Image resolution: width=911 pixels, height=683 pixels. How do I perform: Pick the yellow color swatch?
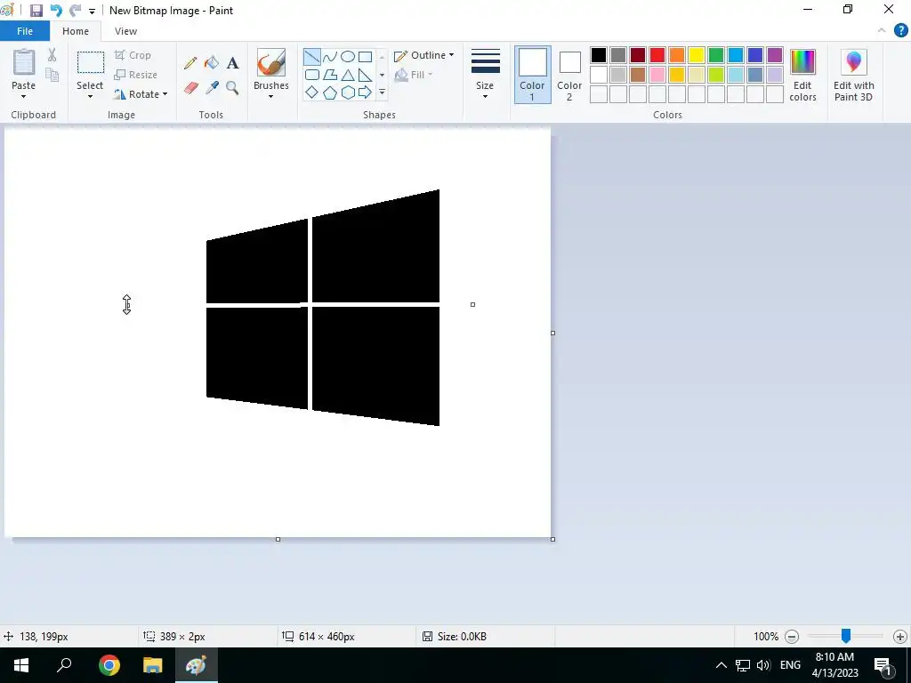click(x=697, y=55)
